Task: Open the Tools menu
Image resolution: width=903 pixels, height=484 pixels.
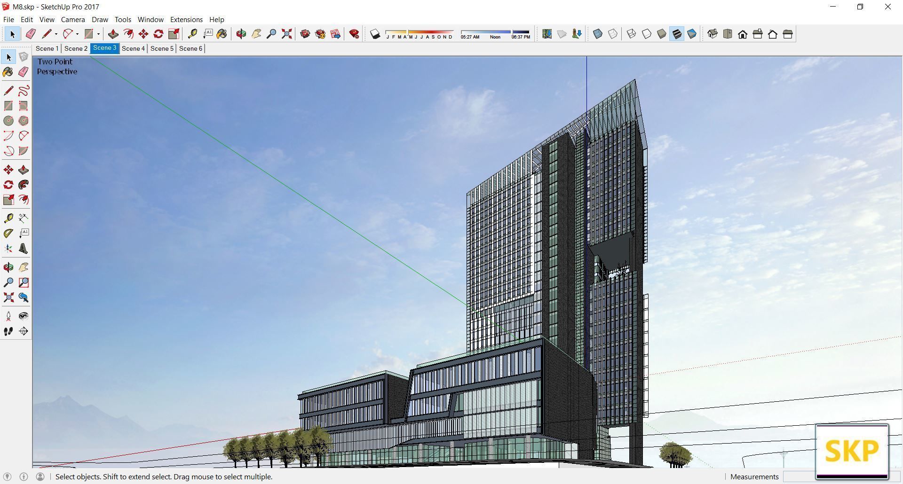Action: point(123,19)
